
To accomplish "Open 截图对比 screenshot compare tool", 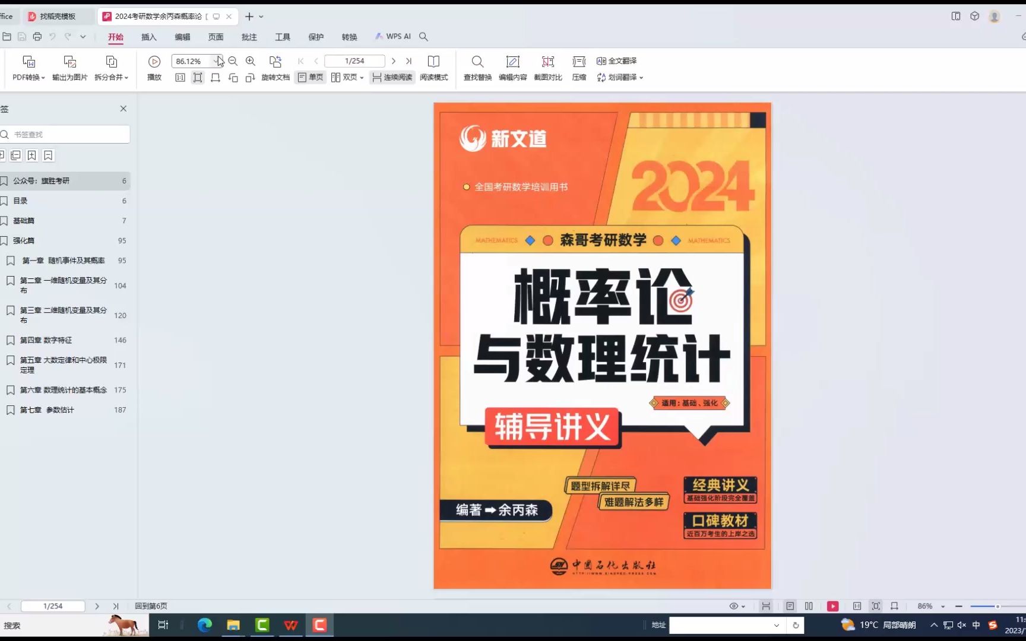I will (x=548, y=68).
